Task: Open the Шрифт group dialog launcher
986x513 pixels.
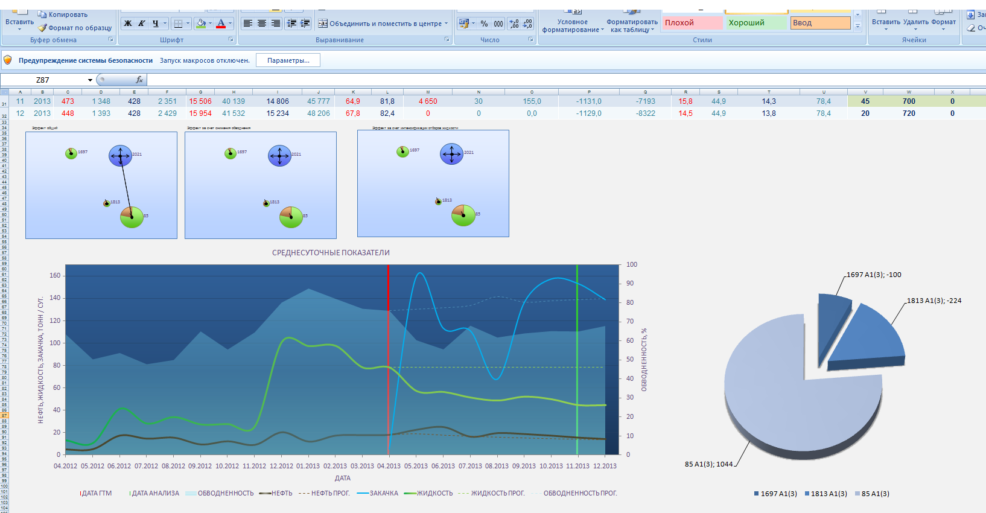Action: click(x=231, y=40)
